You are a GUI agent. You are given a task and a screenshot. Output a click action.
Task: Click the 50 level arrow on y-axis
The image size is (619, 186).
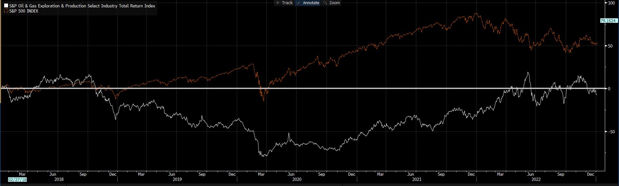(x=606, y=46)
